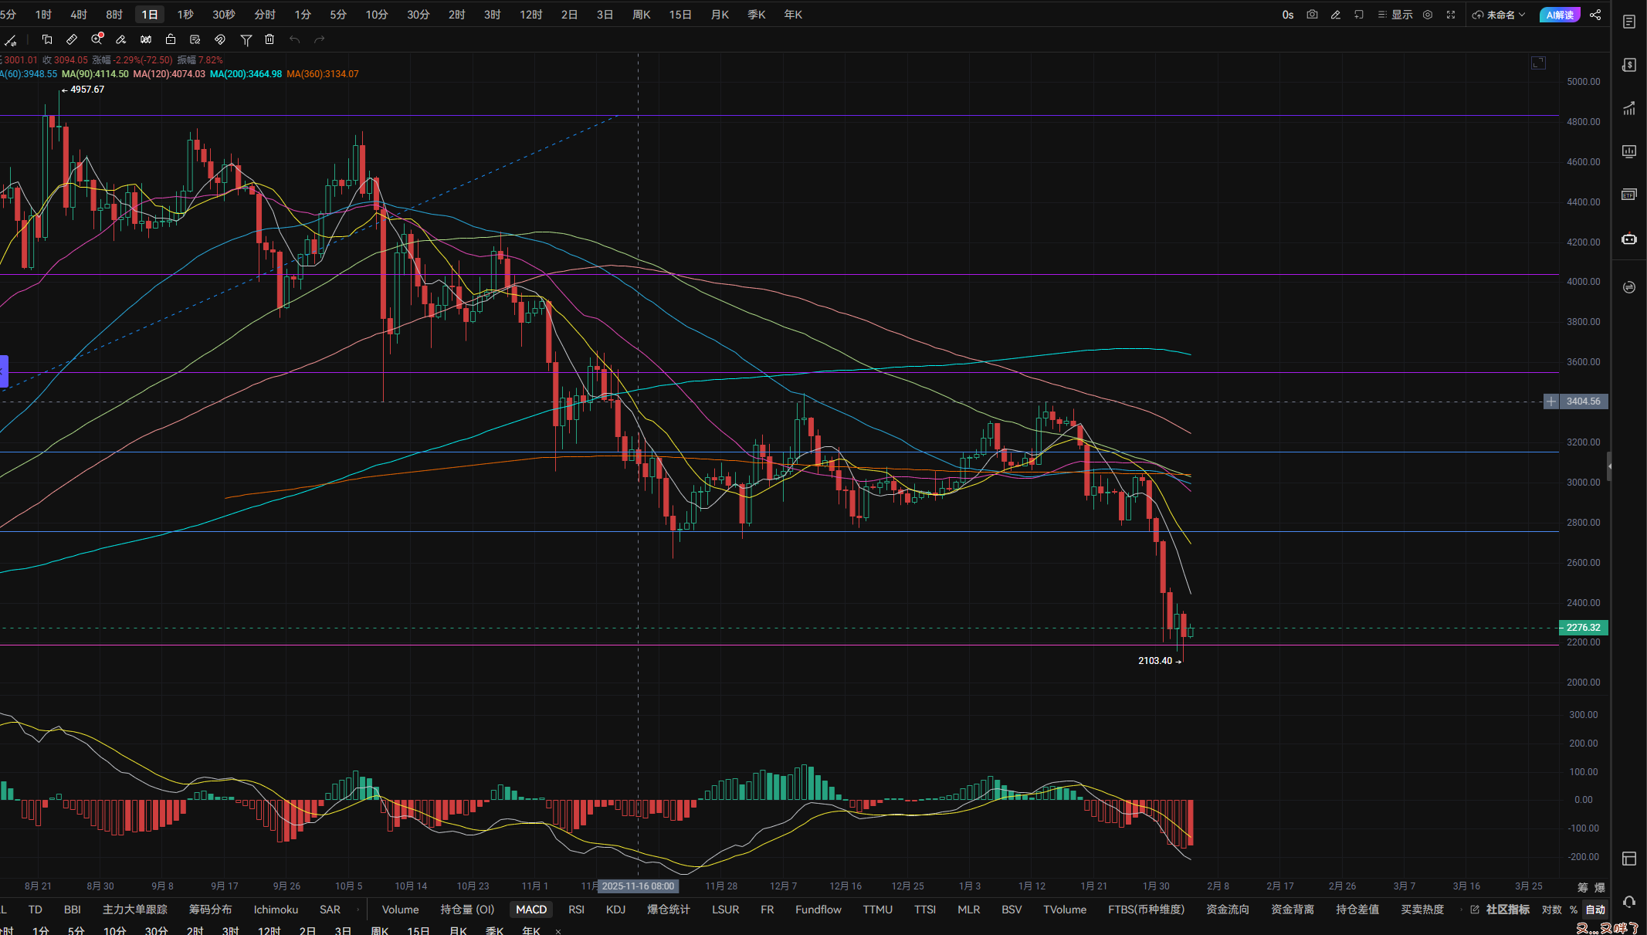
Task: Open the filter funnel tool
Action: (246, 39)
